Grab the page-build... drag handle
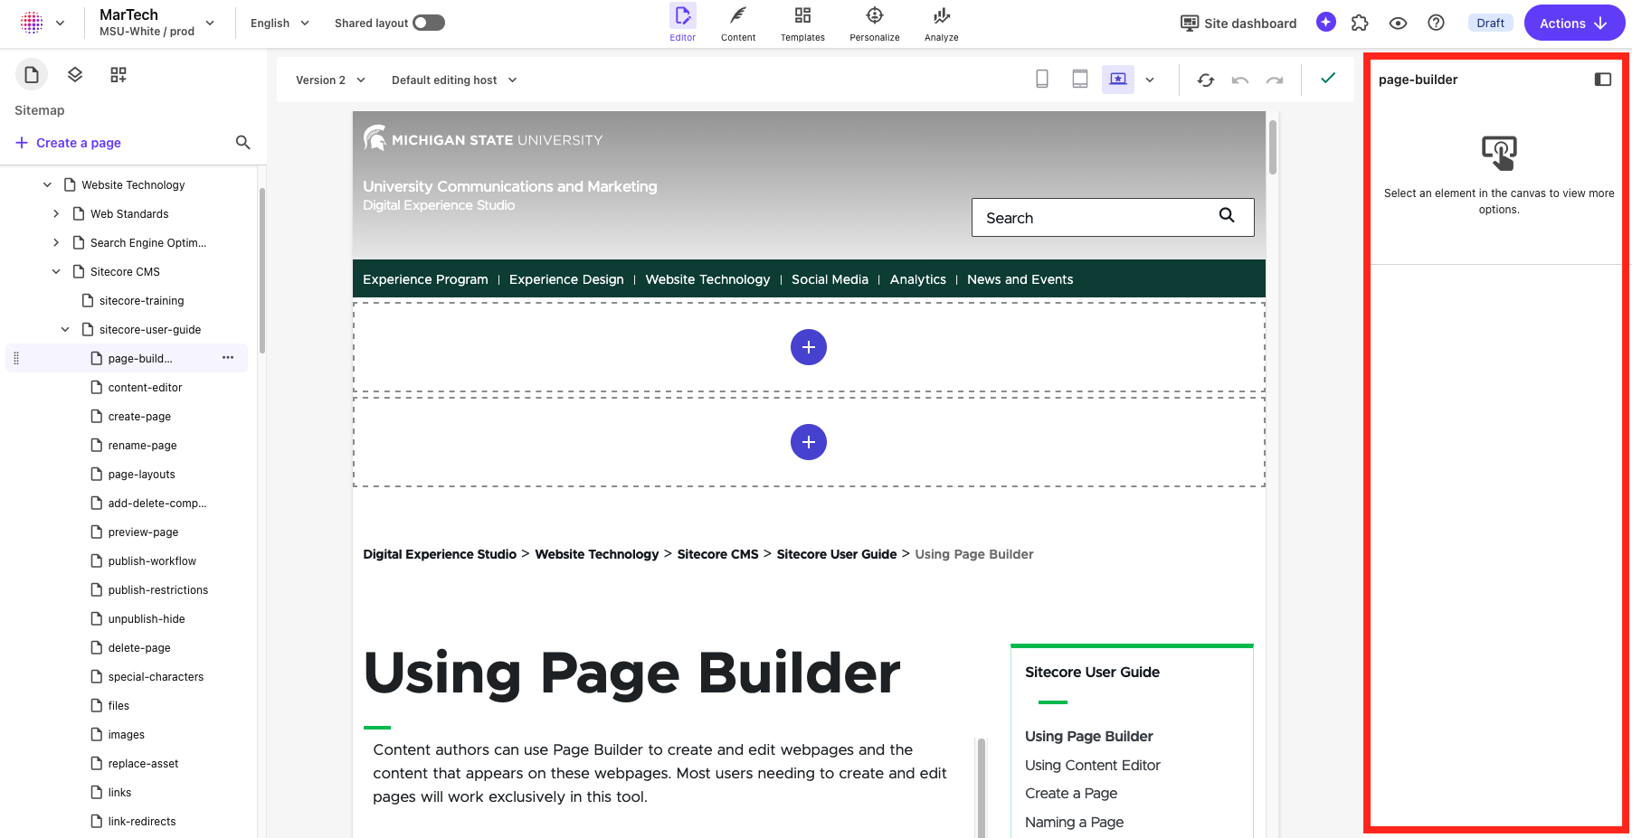 pos(16,358)
